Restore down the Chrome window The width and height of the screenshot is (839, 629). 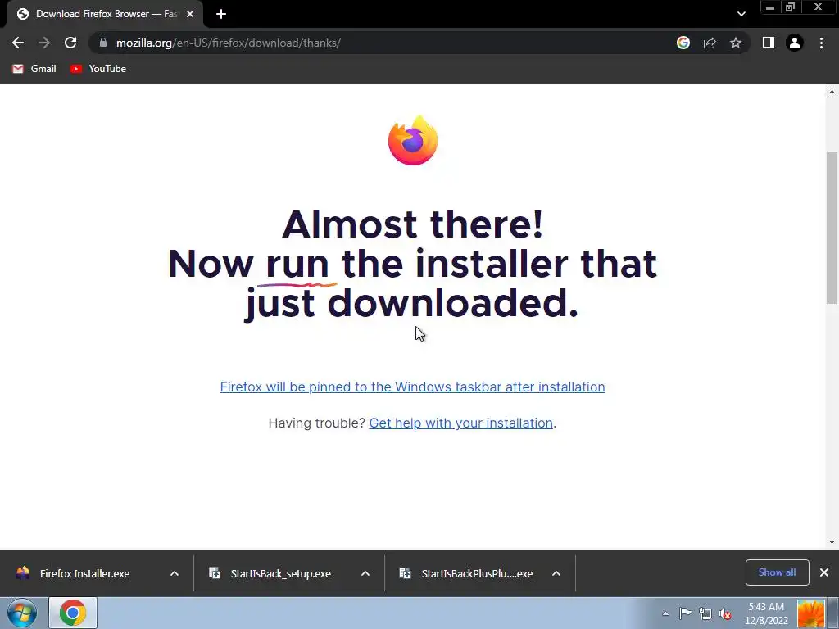point(790,7)
